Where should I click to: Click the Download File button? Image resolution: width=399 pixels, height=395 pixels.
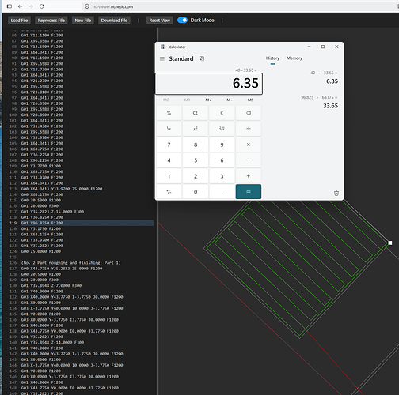pos(114,21)
